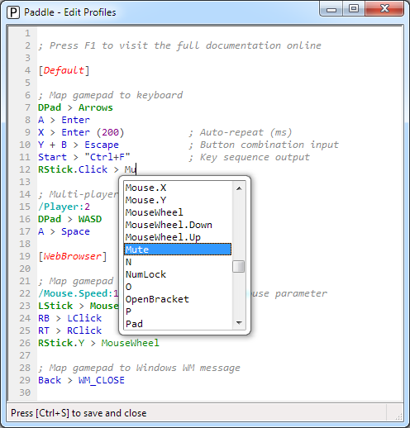Click the Paddle app icon in title bar
Viewport: 410px width, 428px height.
13,12
